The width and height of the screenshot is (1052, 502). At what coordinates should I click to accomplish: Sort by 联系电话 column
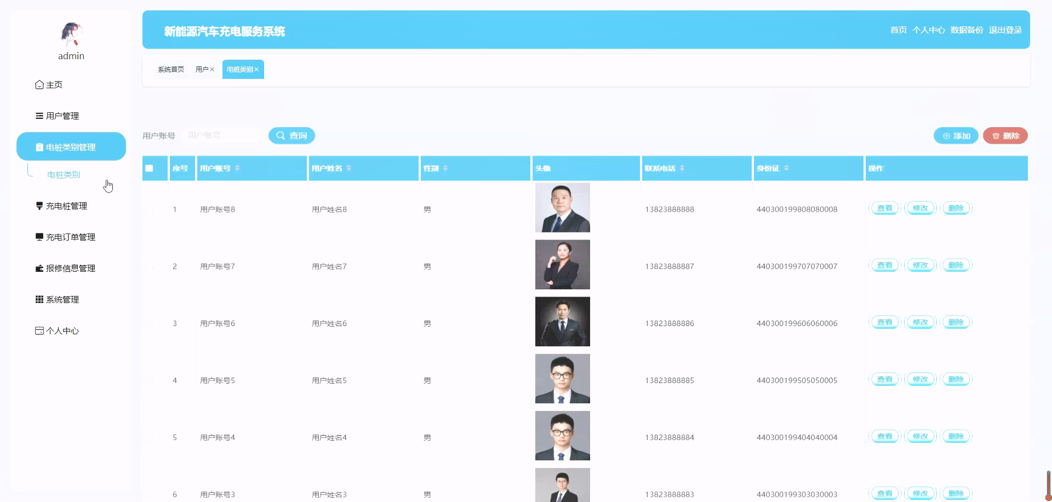[682, 168]
